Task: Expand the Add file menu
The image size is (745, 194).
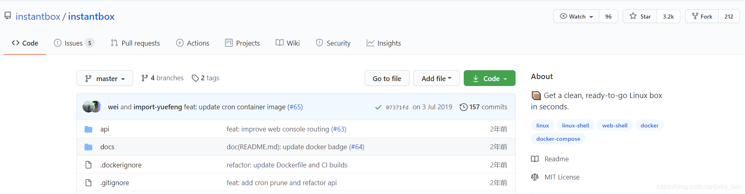Action: [436, 78]
